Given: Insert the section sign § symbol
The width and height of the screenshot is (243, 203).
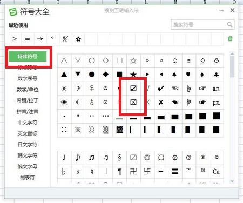Looking at the screenshot, I should click(119, 158).
